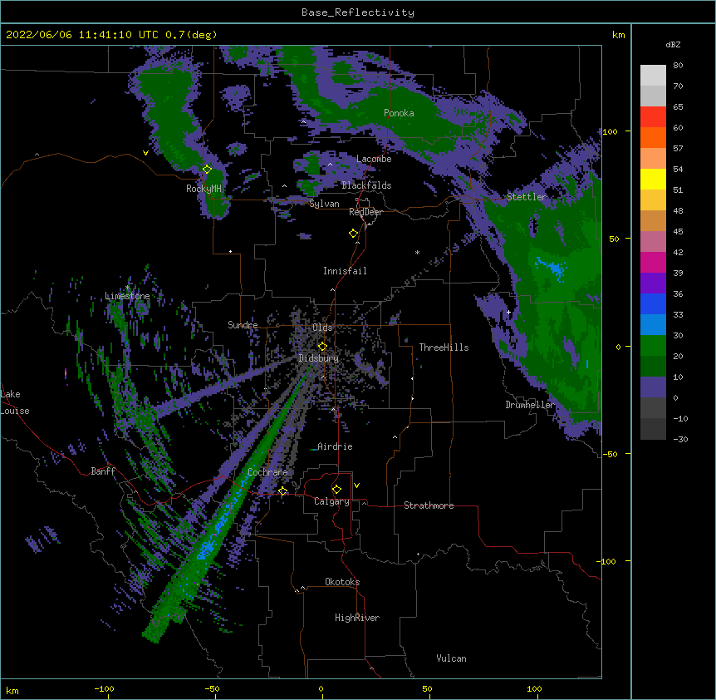Viewport: 716px width, 700px height.
Task: Select the 10 dBZ slate-blue color swatch
Action: coord(653,387)
